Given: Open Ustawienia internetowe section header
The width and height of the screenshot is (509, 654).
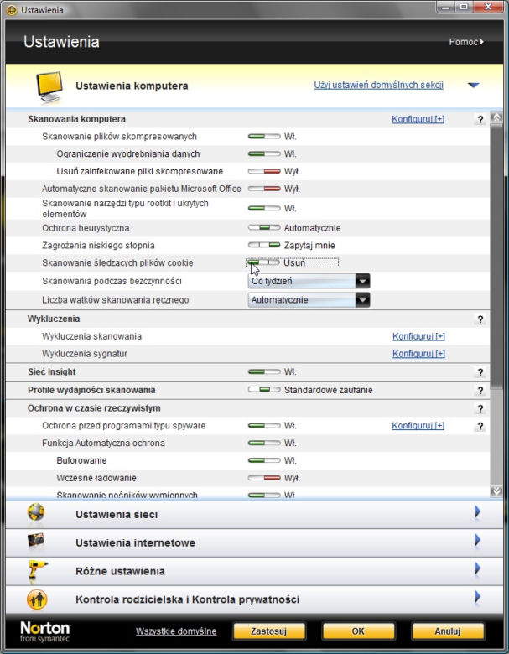Looking at the screenshot, I should [x=254, y=542].
